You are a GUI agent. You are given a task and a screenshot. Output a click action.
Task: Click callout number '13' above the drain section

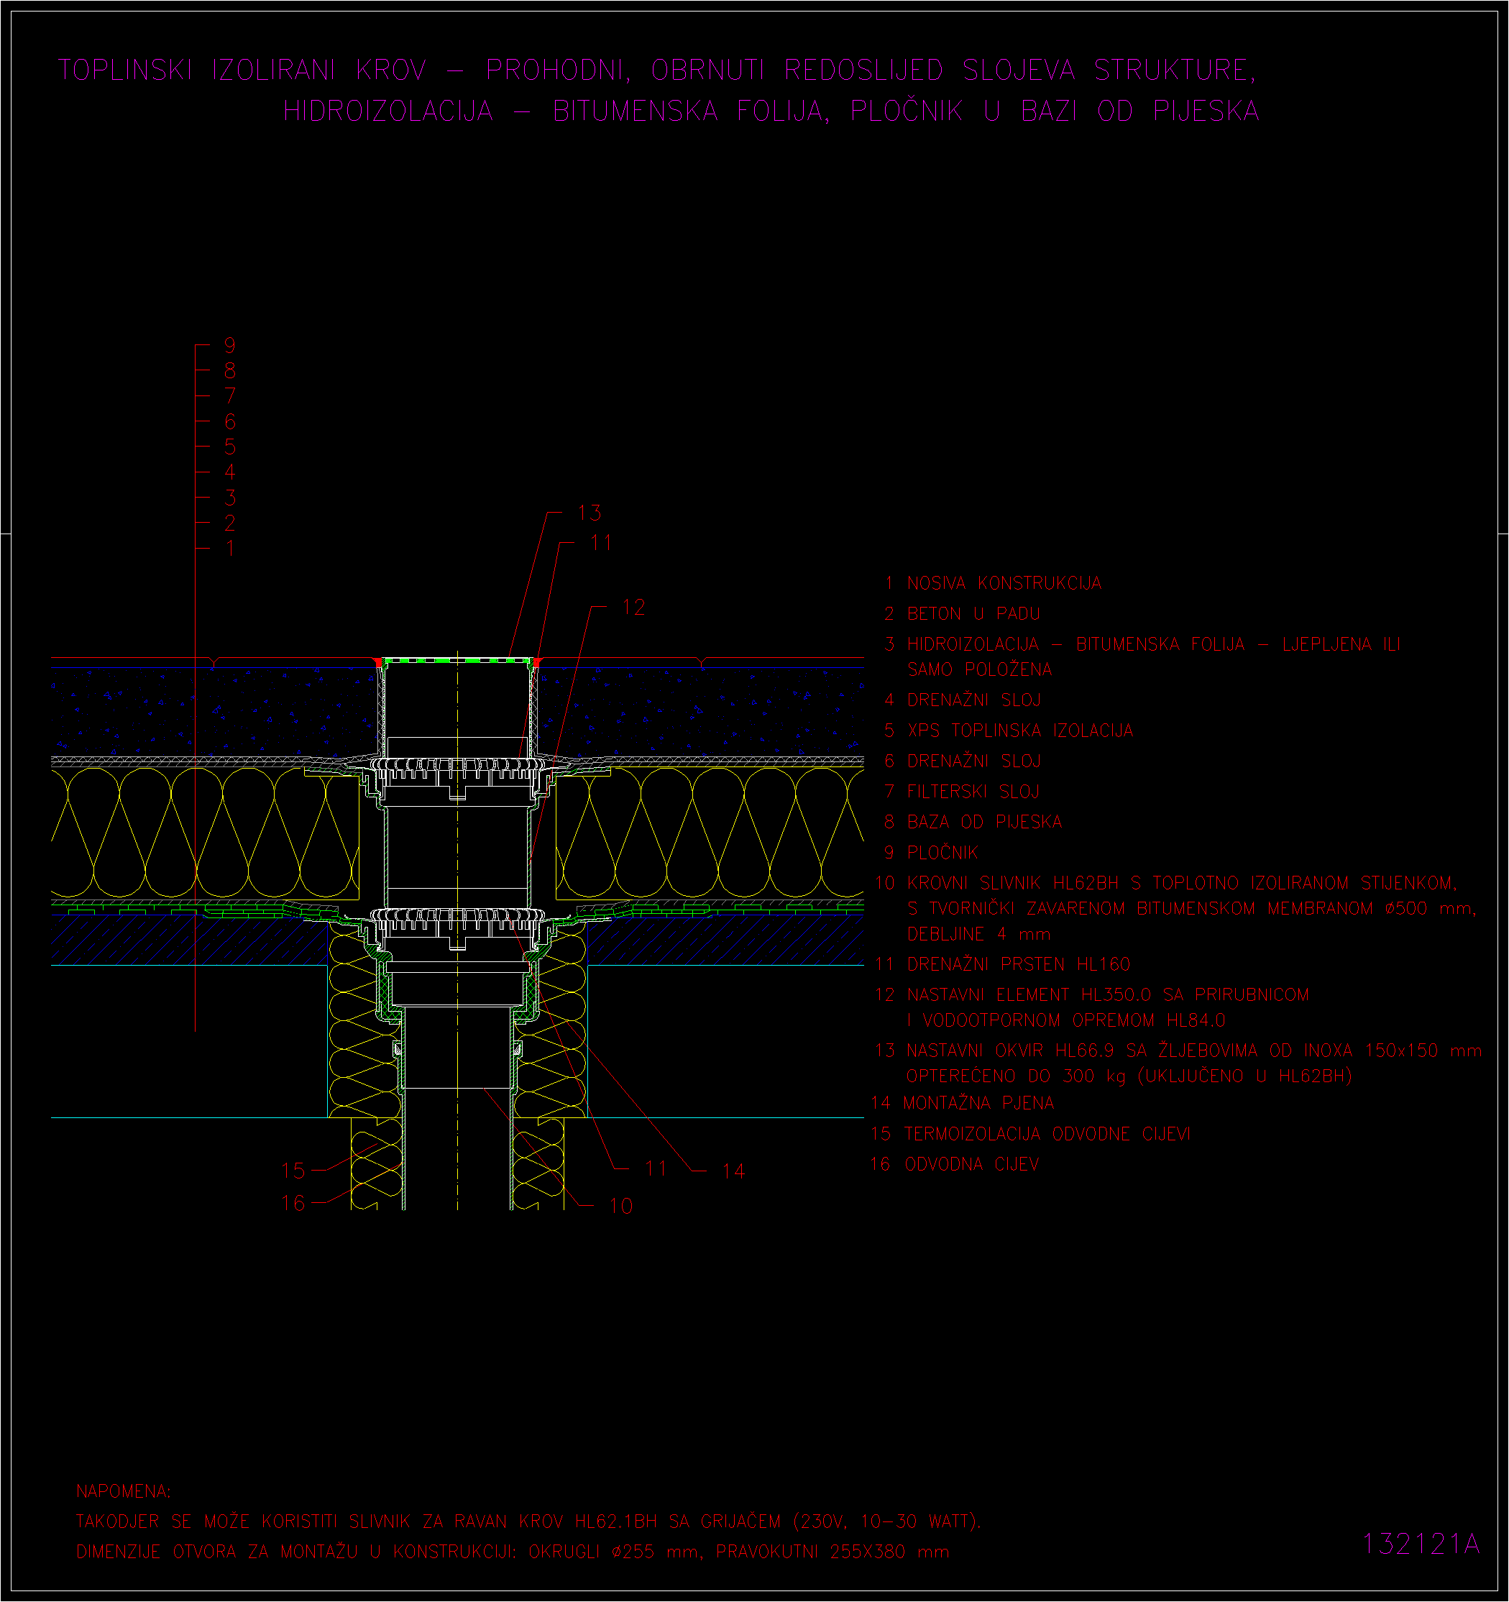[590, 513]
